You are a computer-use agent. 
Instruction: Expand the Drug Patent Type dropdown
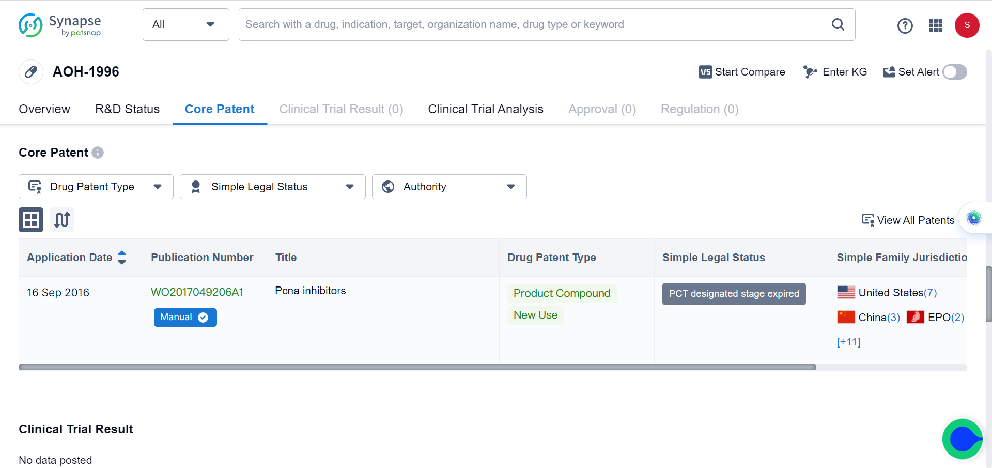[x=96, y=187]
